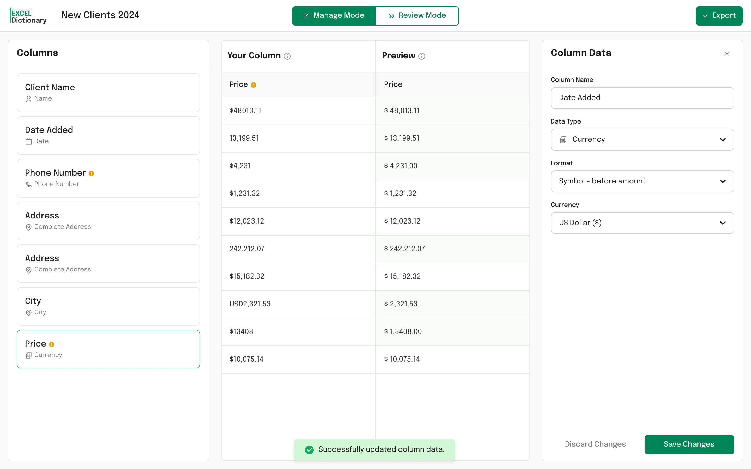Screen dimensions: 751x469
Task: Switch to Review Mode
Action: (417, 16)
